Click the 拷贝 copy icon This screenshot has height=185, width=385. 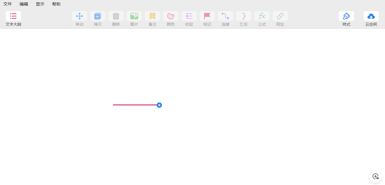click(x=98, y=16)
